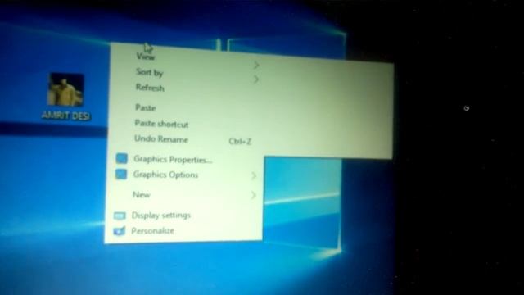Expand the Graphics Options submenu arrow
The height and width of the screenshot is (295, 524).
[x=254, y=175]
